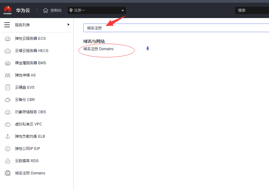Click the location pin icon beside 北京一
Viewport: 269px width, 190px height.
(71, 10)
